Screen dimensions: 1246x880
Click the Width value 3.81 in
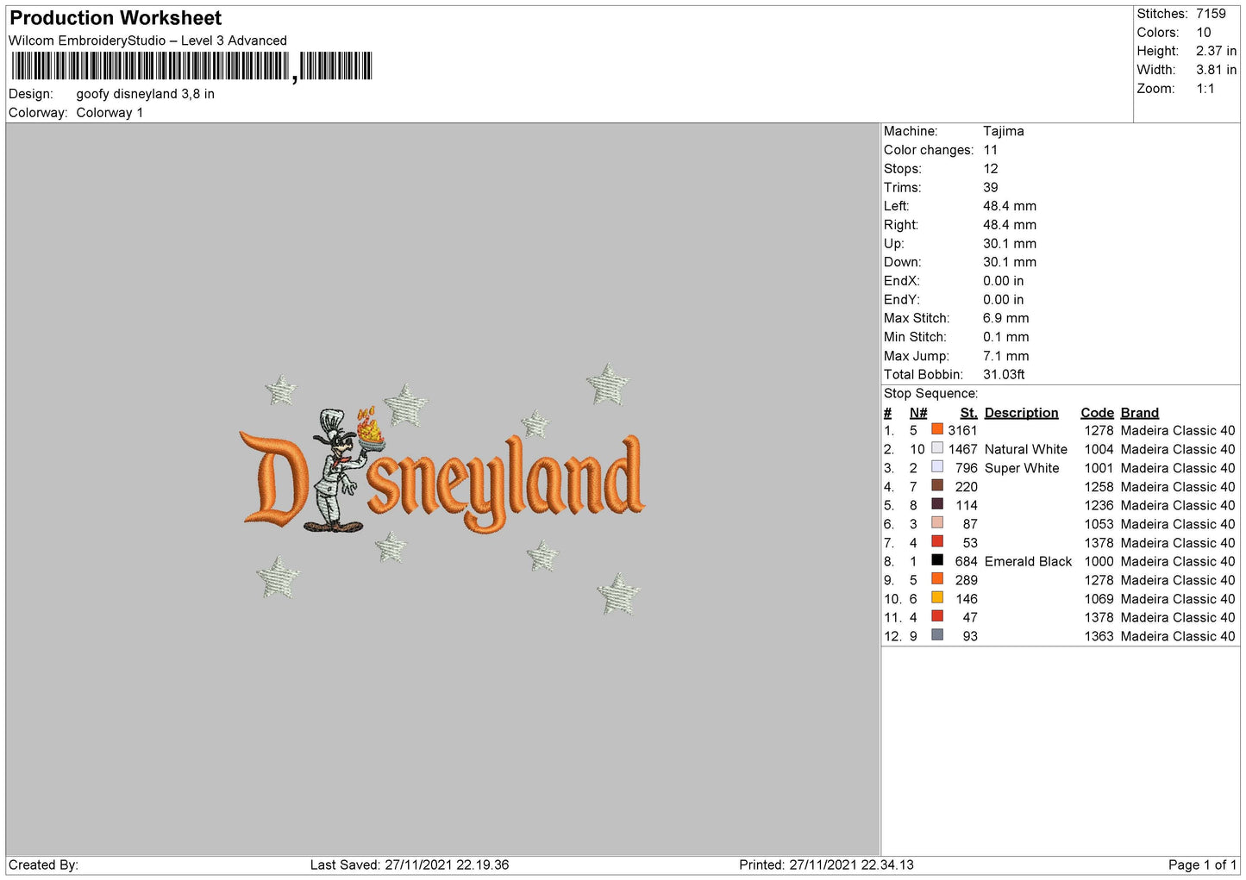[x=1216, y=70]
